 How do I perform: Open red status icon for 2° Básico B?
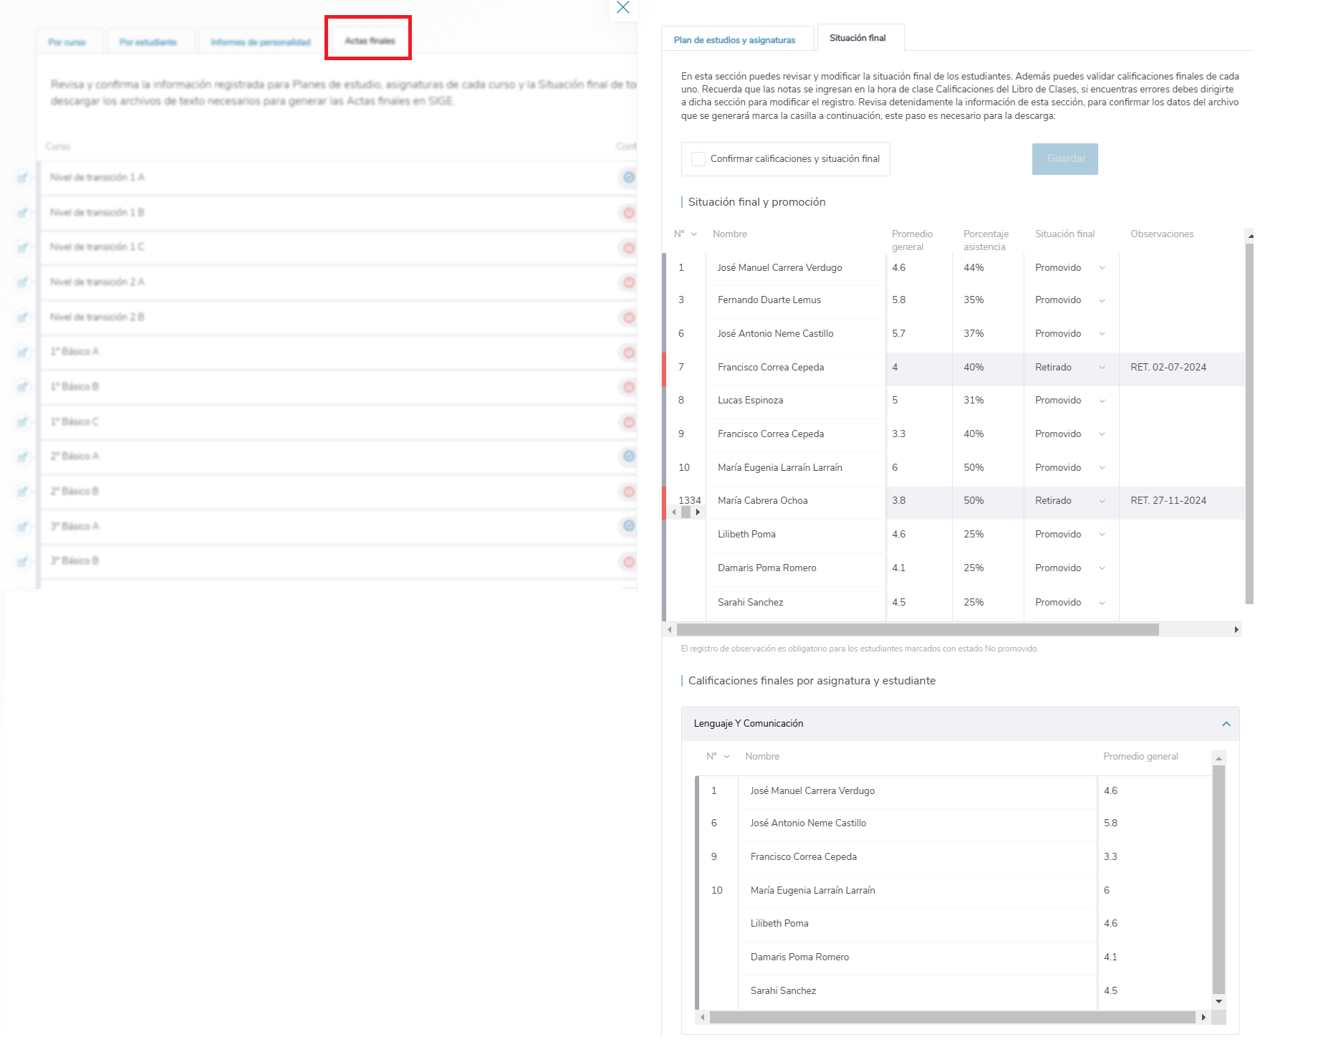[628, 492]
